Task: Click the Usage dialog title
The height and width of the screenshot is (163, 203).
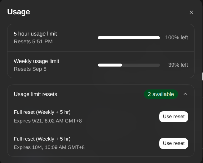Action: click(x=18, y=12)
